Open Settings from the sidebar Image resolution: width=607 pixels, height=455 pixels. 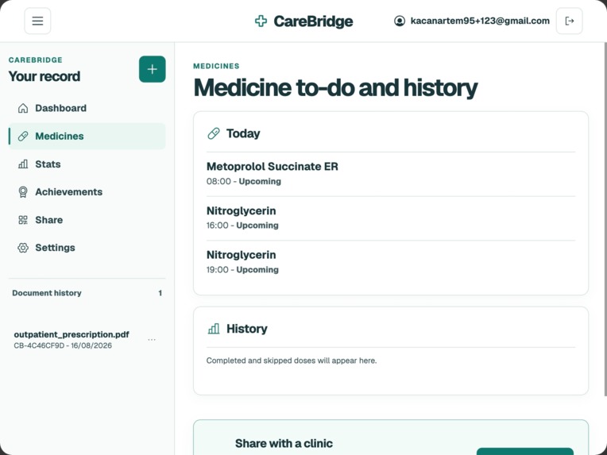coord(87,248)
